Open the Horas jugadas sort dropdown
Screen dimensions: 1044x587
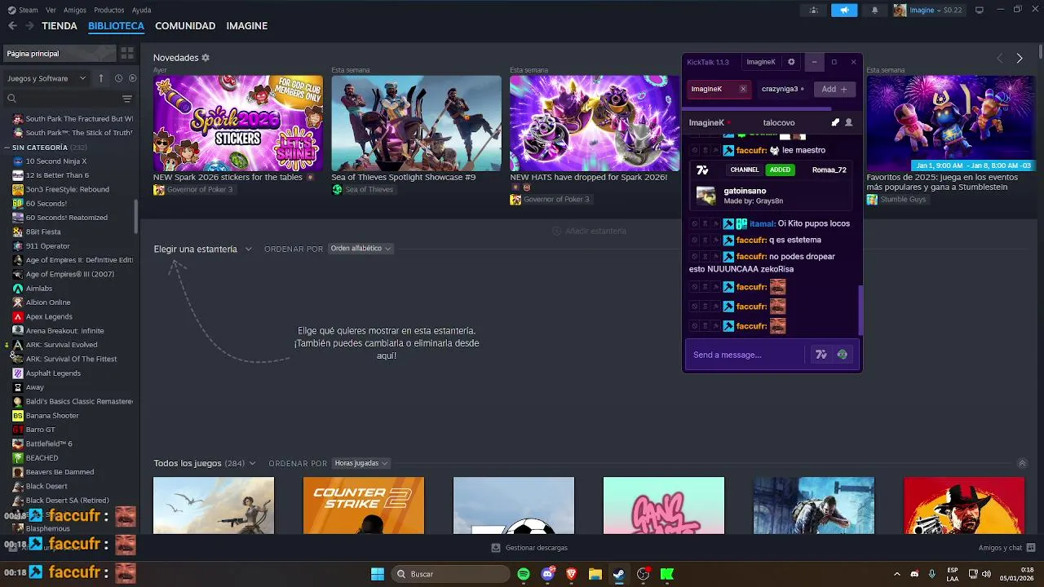[361, 463]
